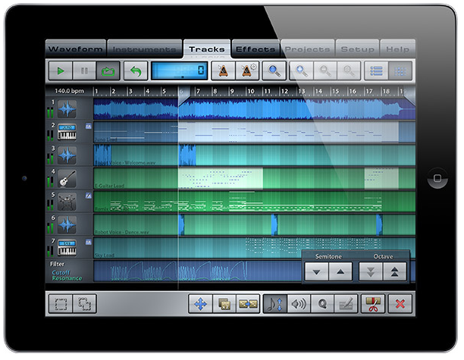This screenshot has height=360, width=464.
Task: Transpose up one semitone
Action: point(340,271)
